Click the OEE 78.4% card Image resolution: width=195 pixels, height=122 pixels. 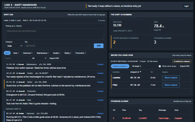[171, 27]
